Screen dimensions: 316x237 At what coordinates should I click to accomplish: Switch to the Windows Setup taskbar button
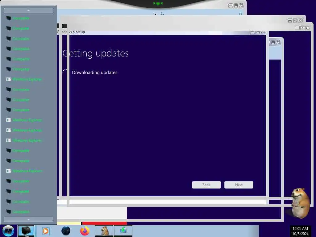123,231
